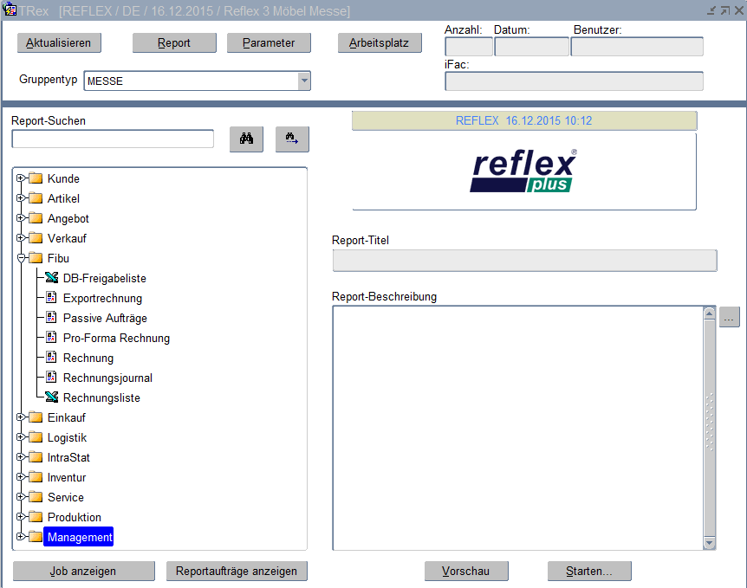The height and width of the screenshot is (588, 747).
Task: Click the folder icon next to Kunde
Action: pyautogui.click(x=36, y=178)
